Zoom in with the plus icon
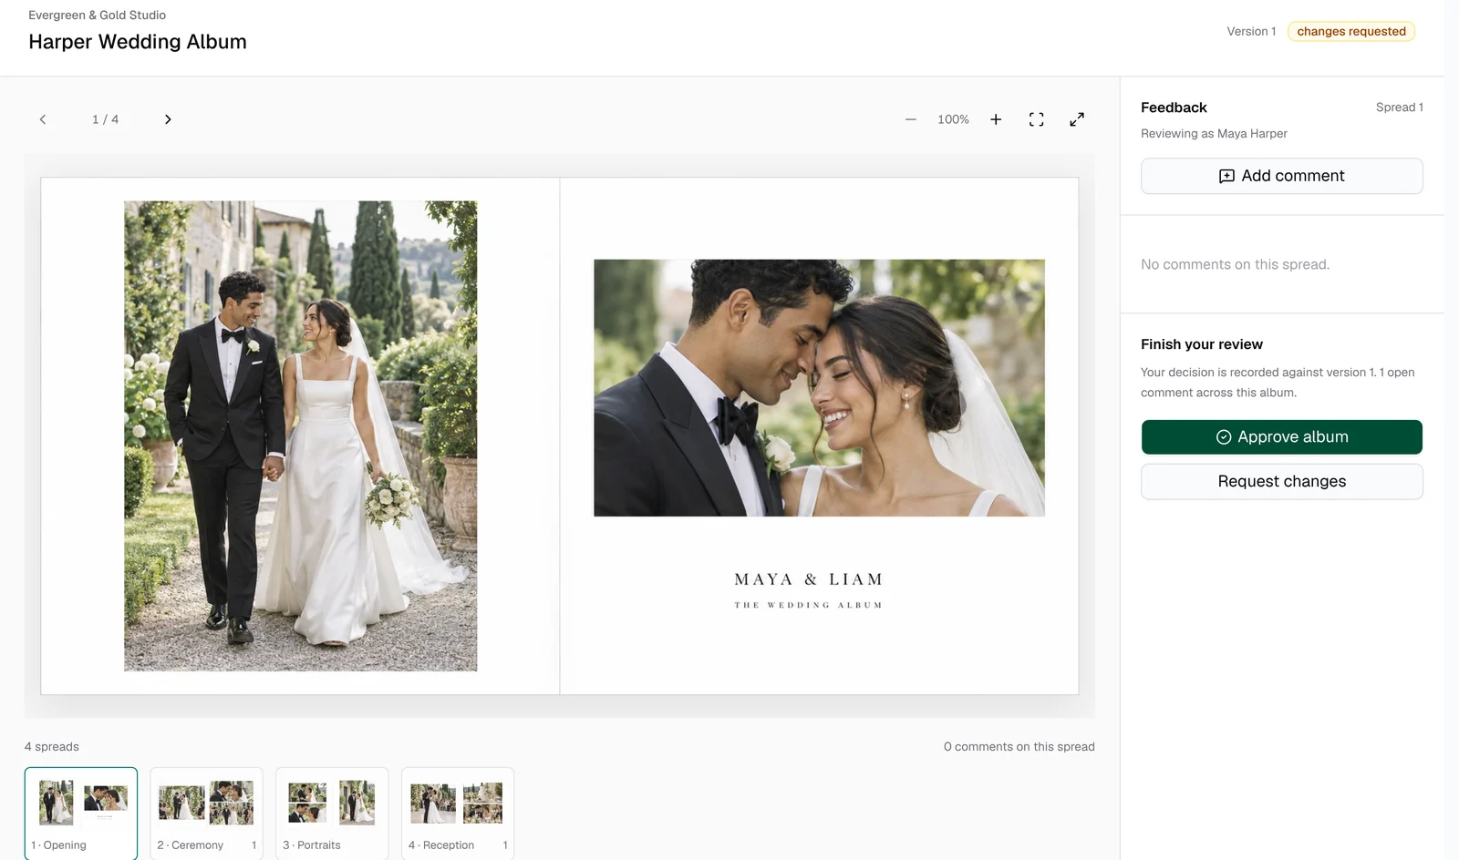 click(996, 119)
